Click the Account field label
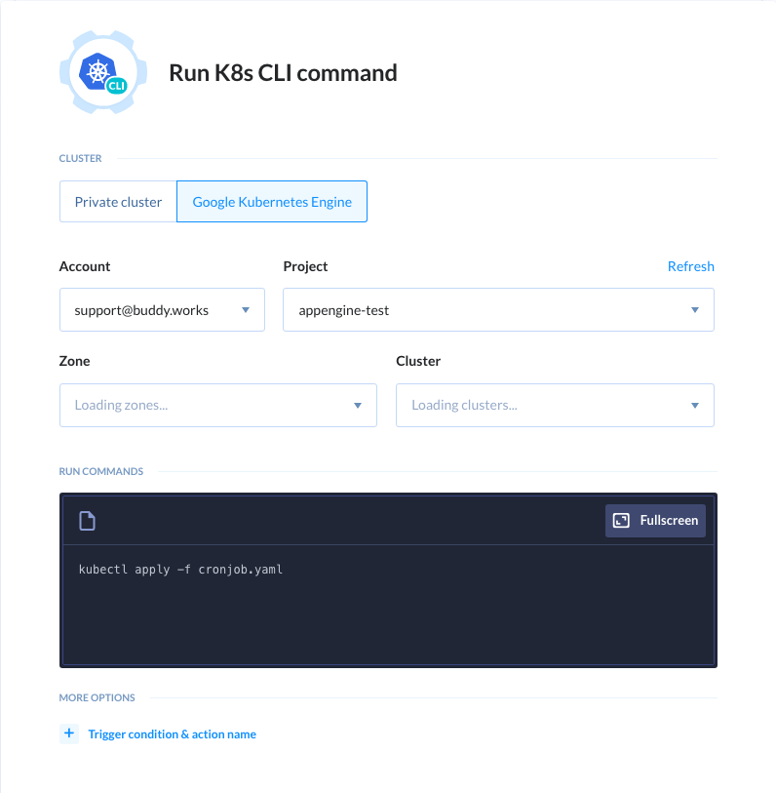776x793 pixels. (85, 266)
